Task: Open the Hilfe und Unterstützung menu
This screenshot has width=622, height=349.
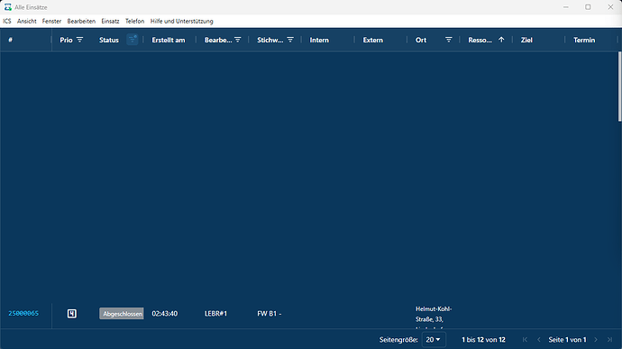Action: [x=182, y=21]
